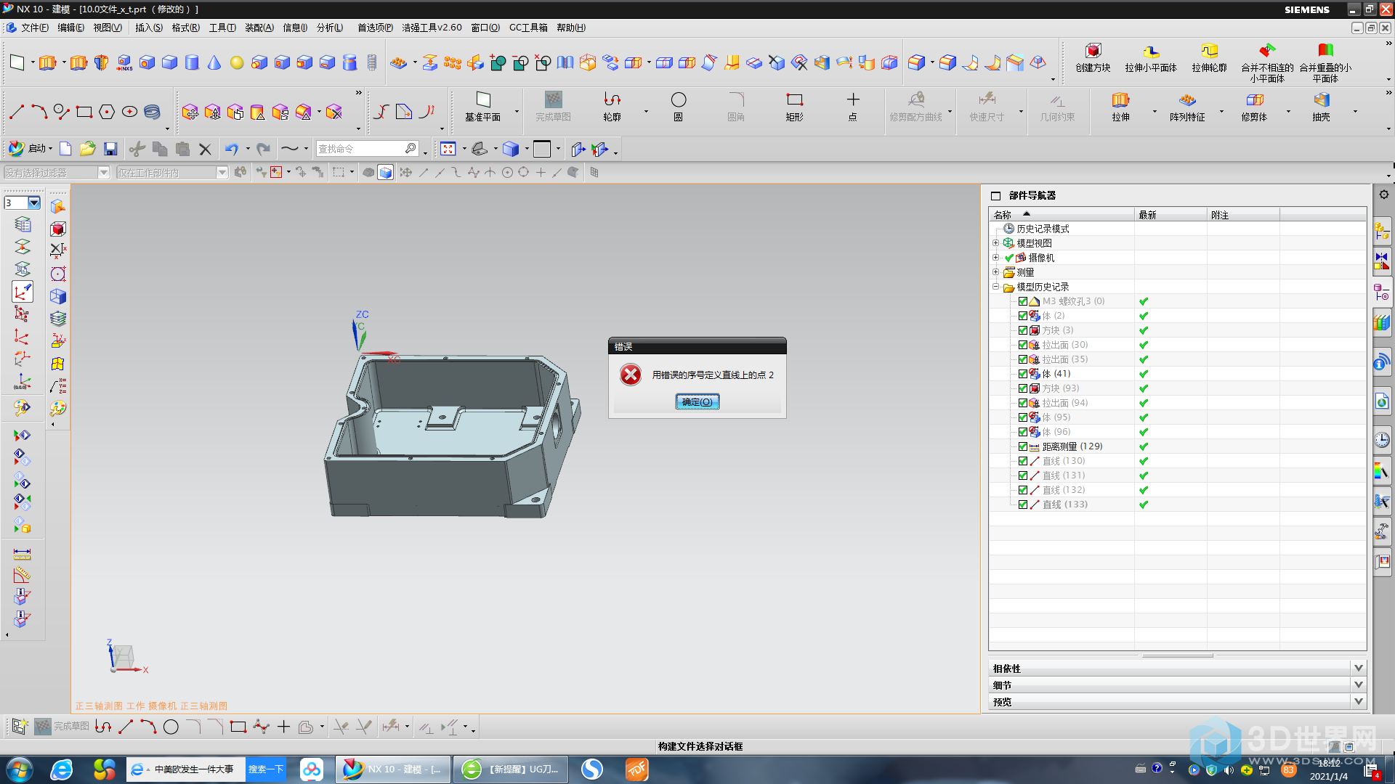Viewport: 1395px width, 784px height.
Task: Click the cone primitive icon
Action: click(x=214, y=62)
